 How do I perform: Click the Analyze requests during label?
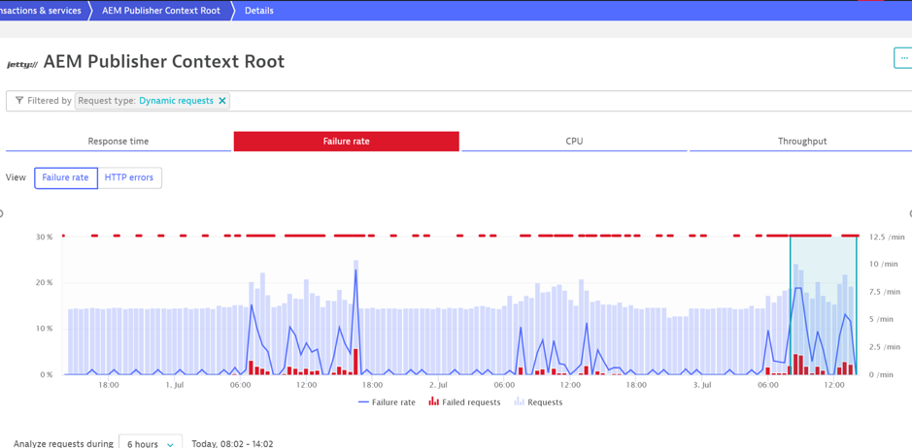pyautogui.click(x=63, y=443)
